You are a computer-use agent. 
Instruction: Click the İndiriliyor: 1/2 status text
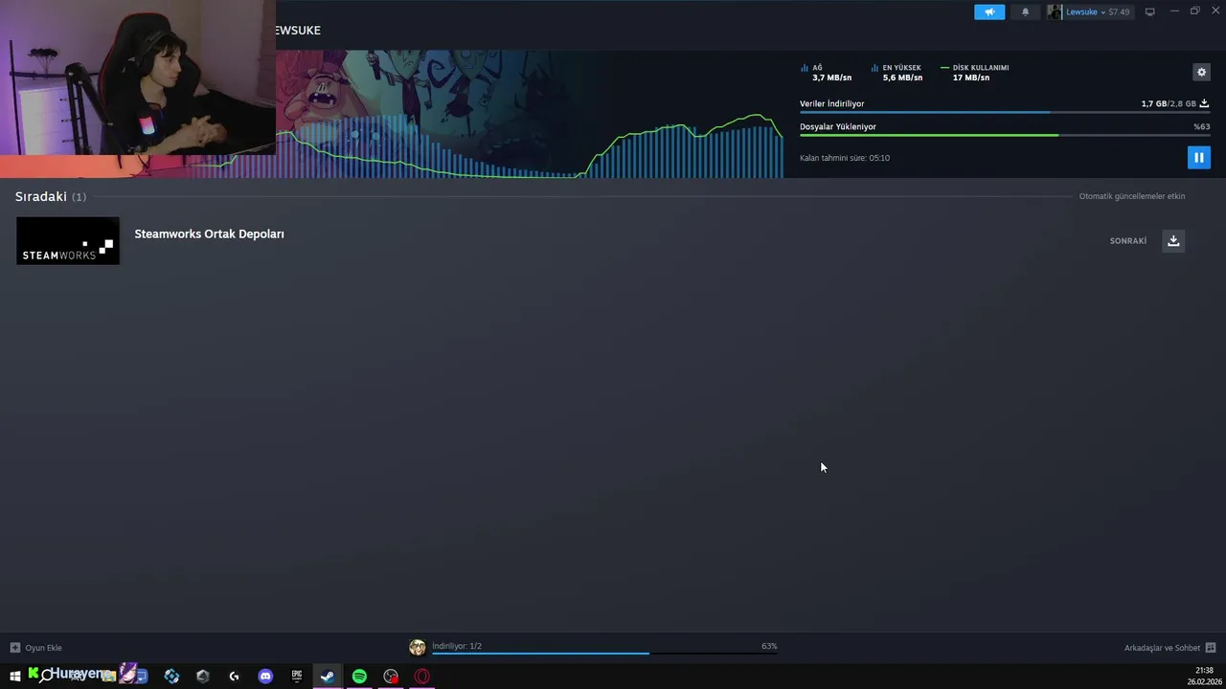pyautogui.click(x=457, y=646)
